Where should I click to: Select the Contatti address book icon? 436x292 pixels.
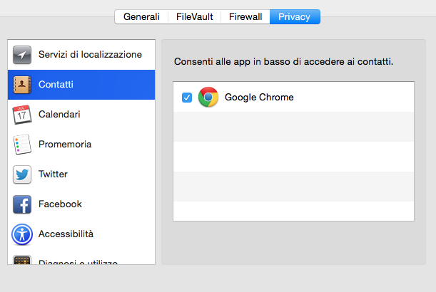pyautogui.click(x=22, y=85)
